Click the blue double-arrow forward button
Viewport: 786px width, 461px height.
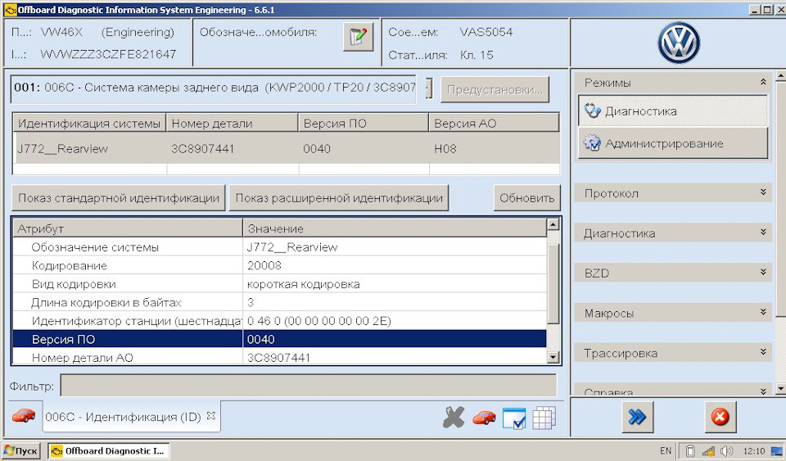click(638, 417)
